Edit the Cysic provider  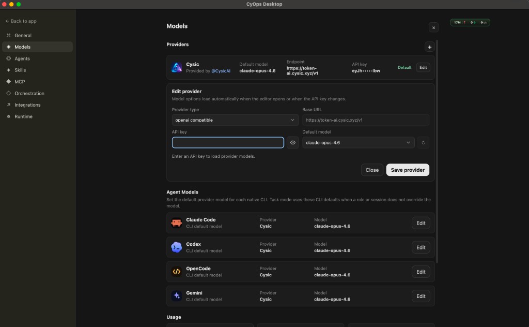[x=423, y=67]
